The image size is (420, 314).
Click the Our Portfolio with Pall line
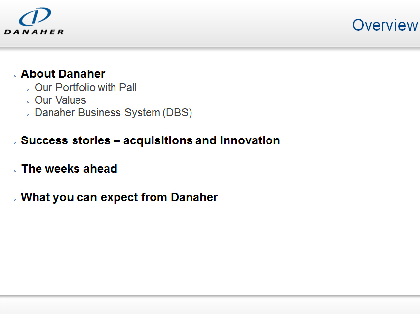click(85, 88)
